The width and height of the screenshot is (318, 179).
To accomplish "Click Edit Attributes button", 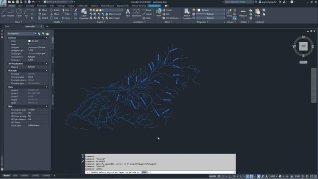I will tap(171, 18).
